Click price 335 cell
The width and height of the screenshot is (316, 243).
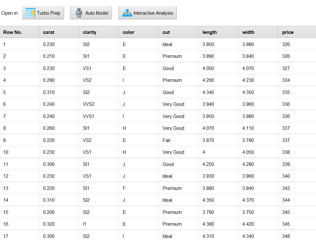click(x=297, y=92)
